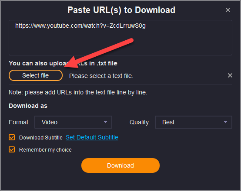The width and height of the screenshot is (241, 191).
Task: Click the 'Quality:' label
Action: click(x=140, y=122)
